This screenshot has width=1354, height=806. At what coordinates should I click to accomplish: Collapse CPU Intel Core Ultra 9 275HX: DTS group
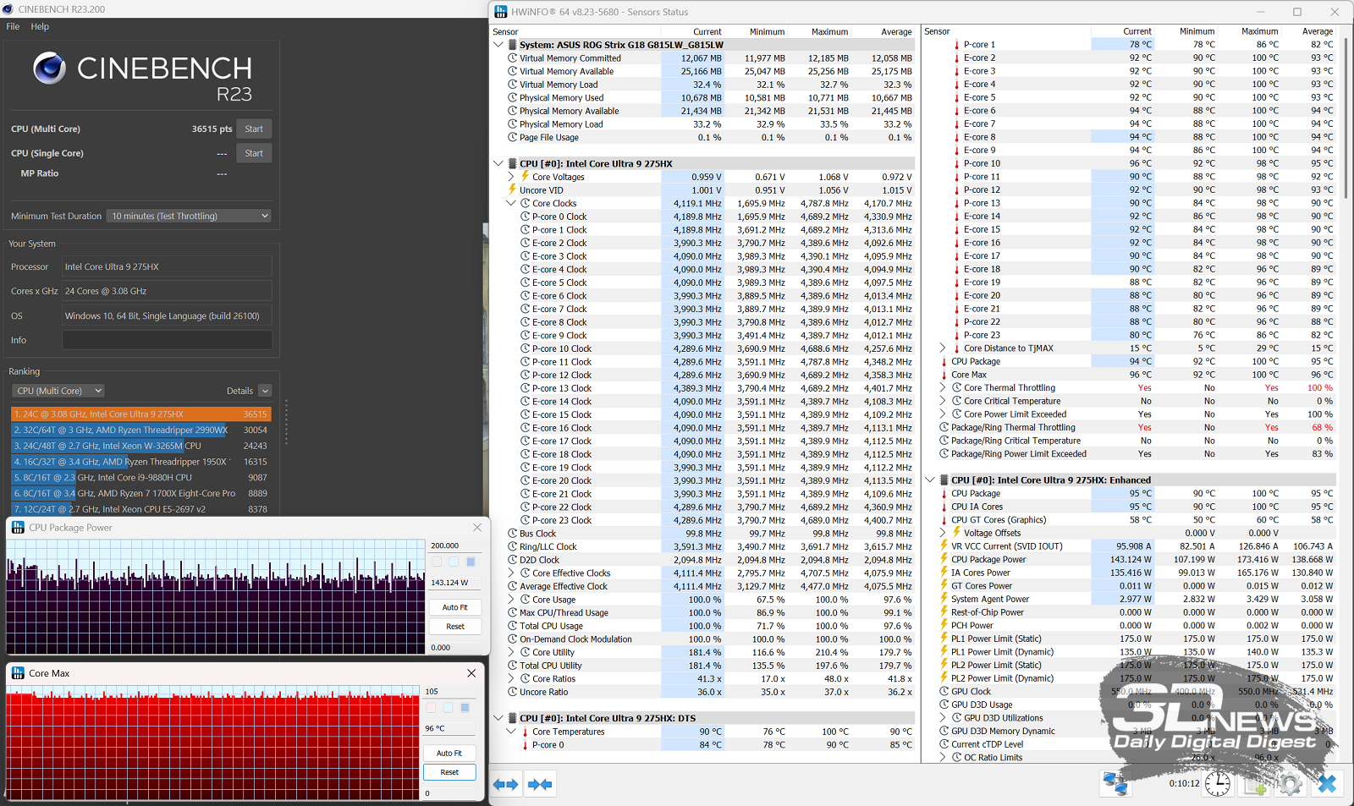tap(498, 718)
